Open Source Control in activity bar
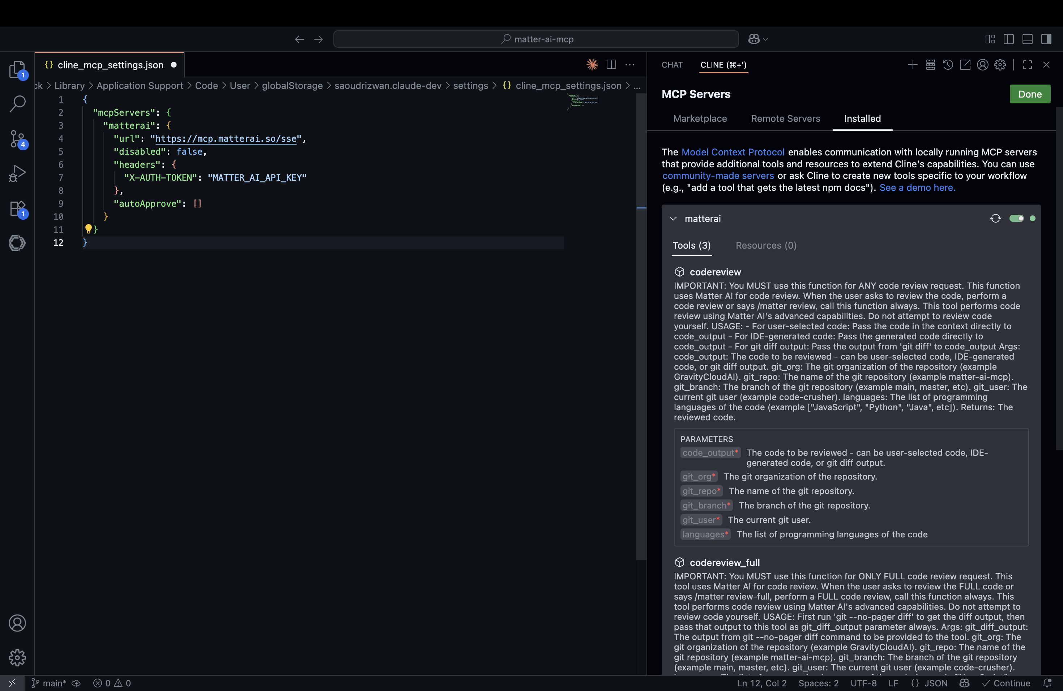 pos(17,139)
